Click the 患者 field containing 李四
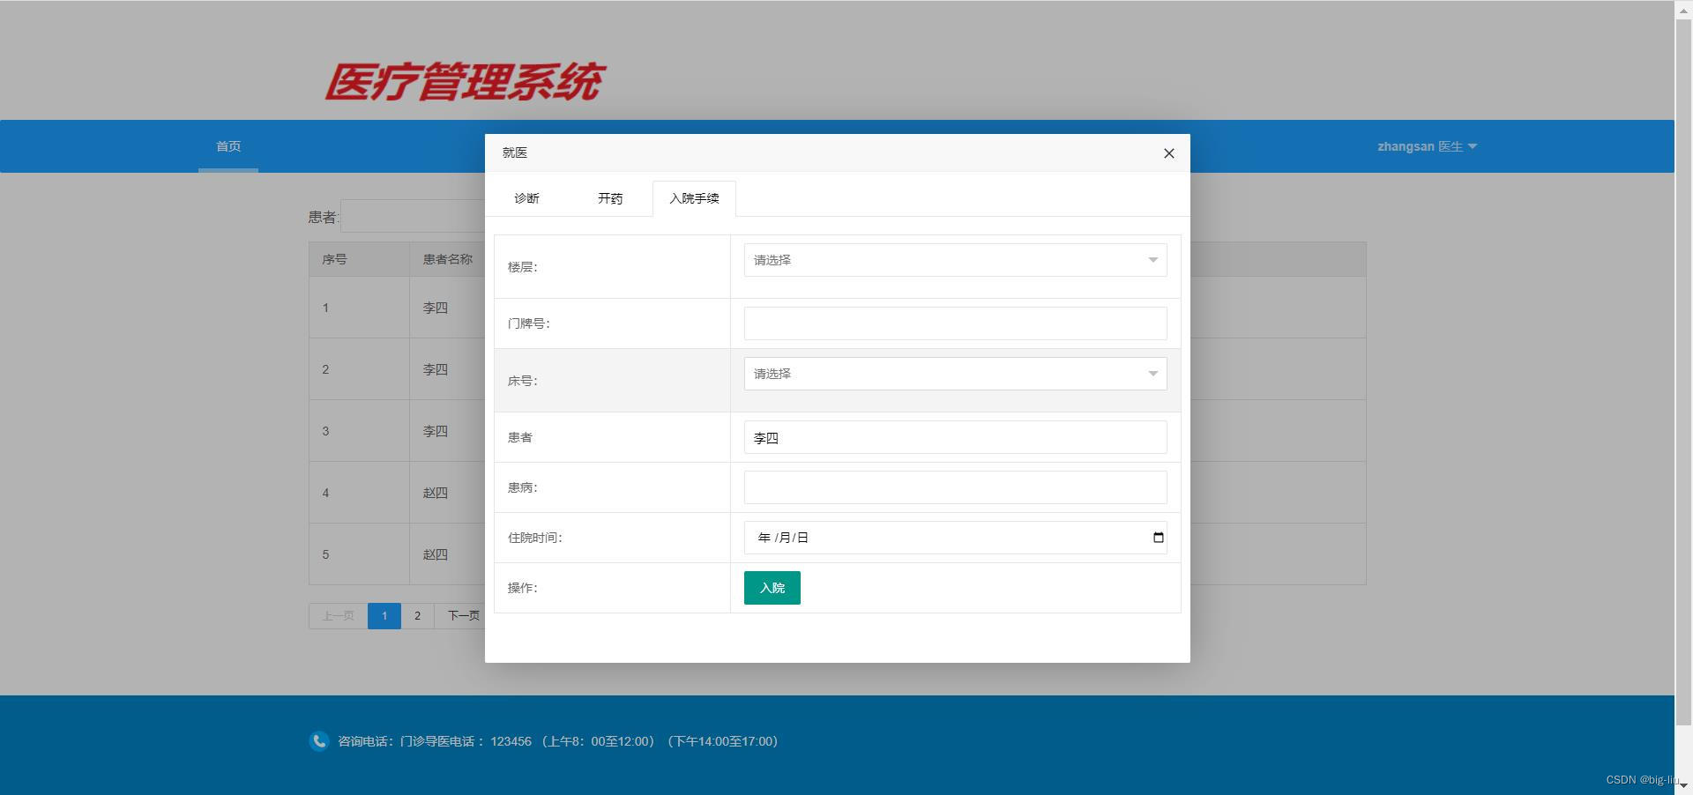 955,437
